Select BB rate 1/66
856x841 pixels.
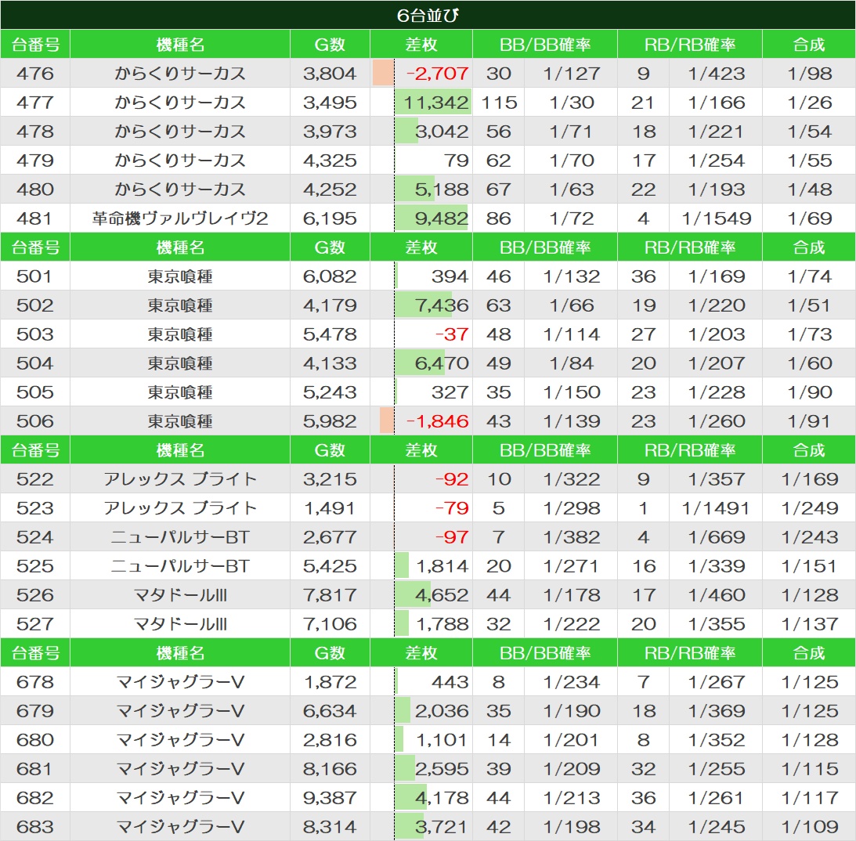571,305
